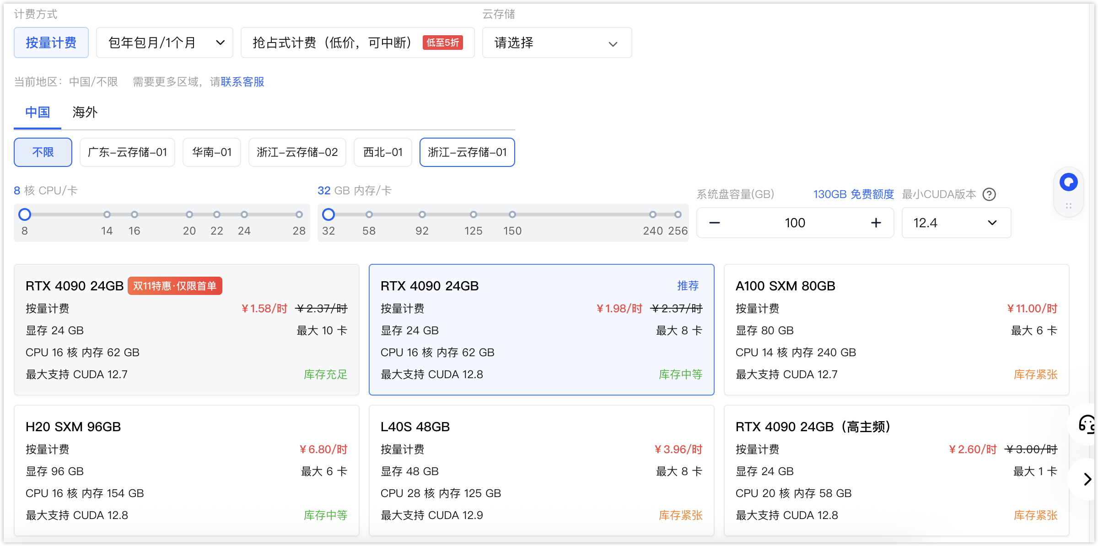The width and height of the screenshot is (1098, 546).
Task: Open the CUDA version help tooltip icon
Action: point(990,194)
